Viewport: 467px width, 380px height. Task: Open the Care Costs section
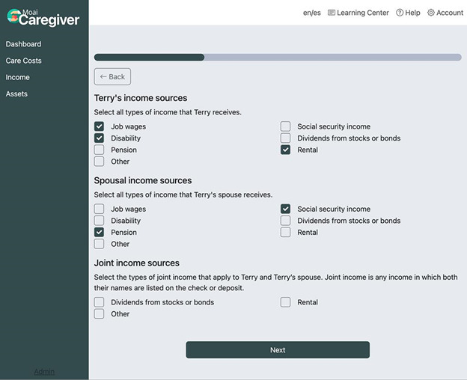[23, 61]
